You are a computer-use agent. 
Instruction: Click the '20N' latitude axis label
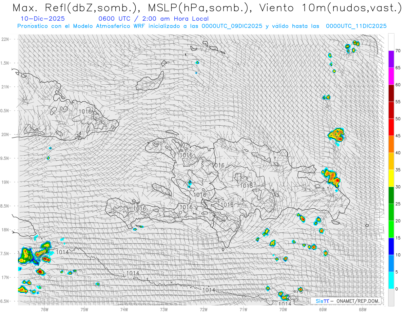[x=6, y=134]
